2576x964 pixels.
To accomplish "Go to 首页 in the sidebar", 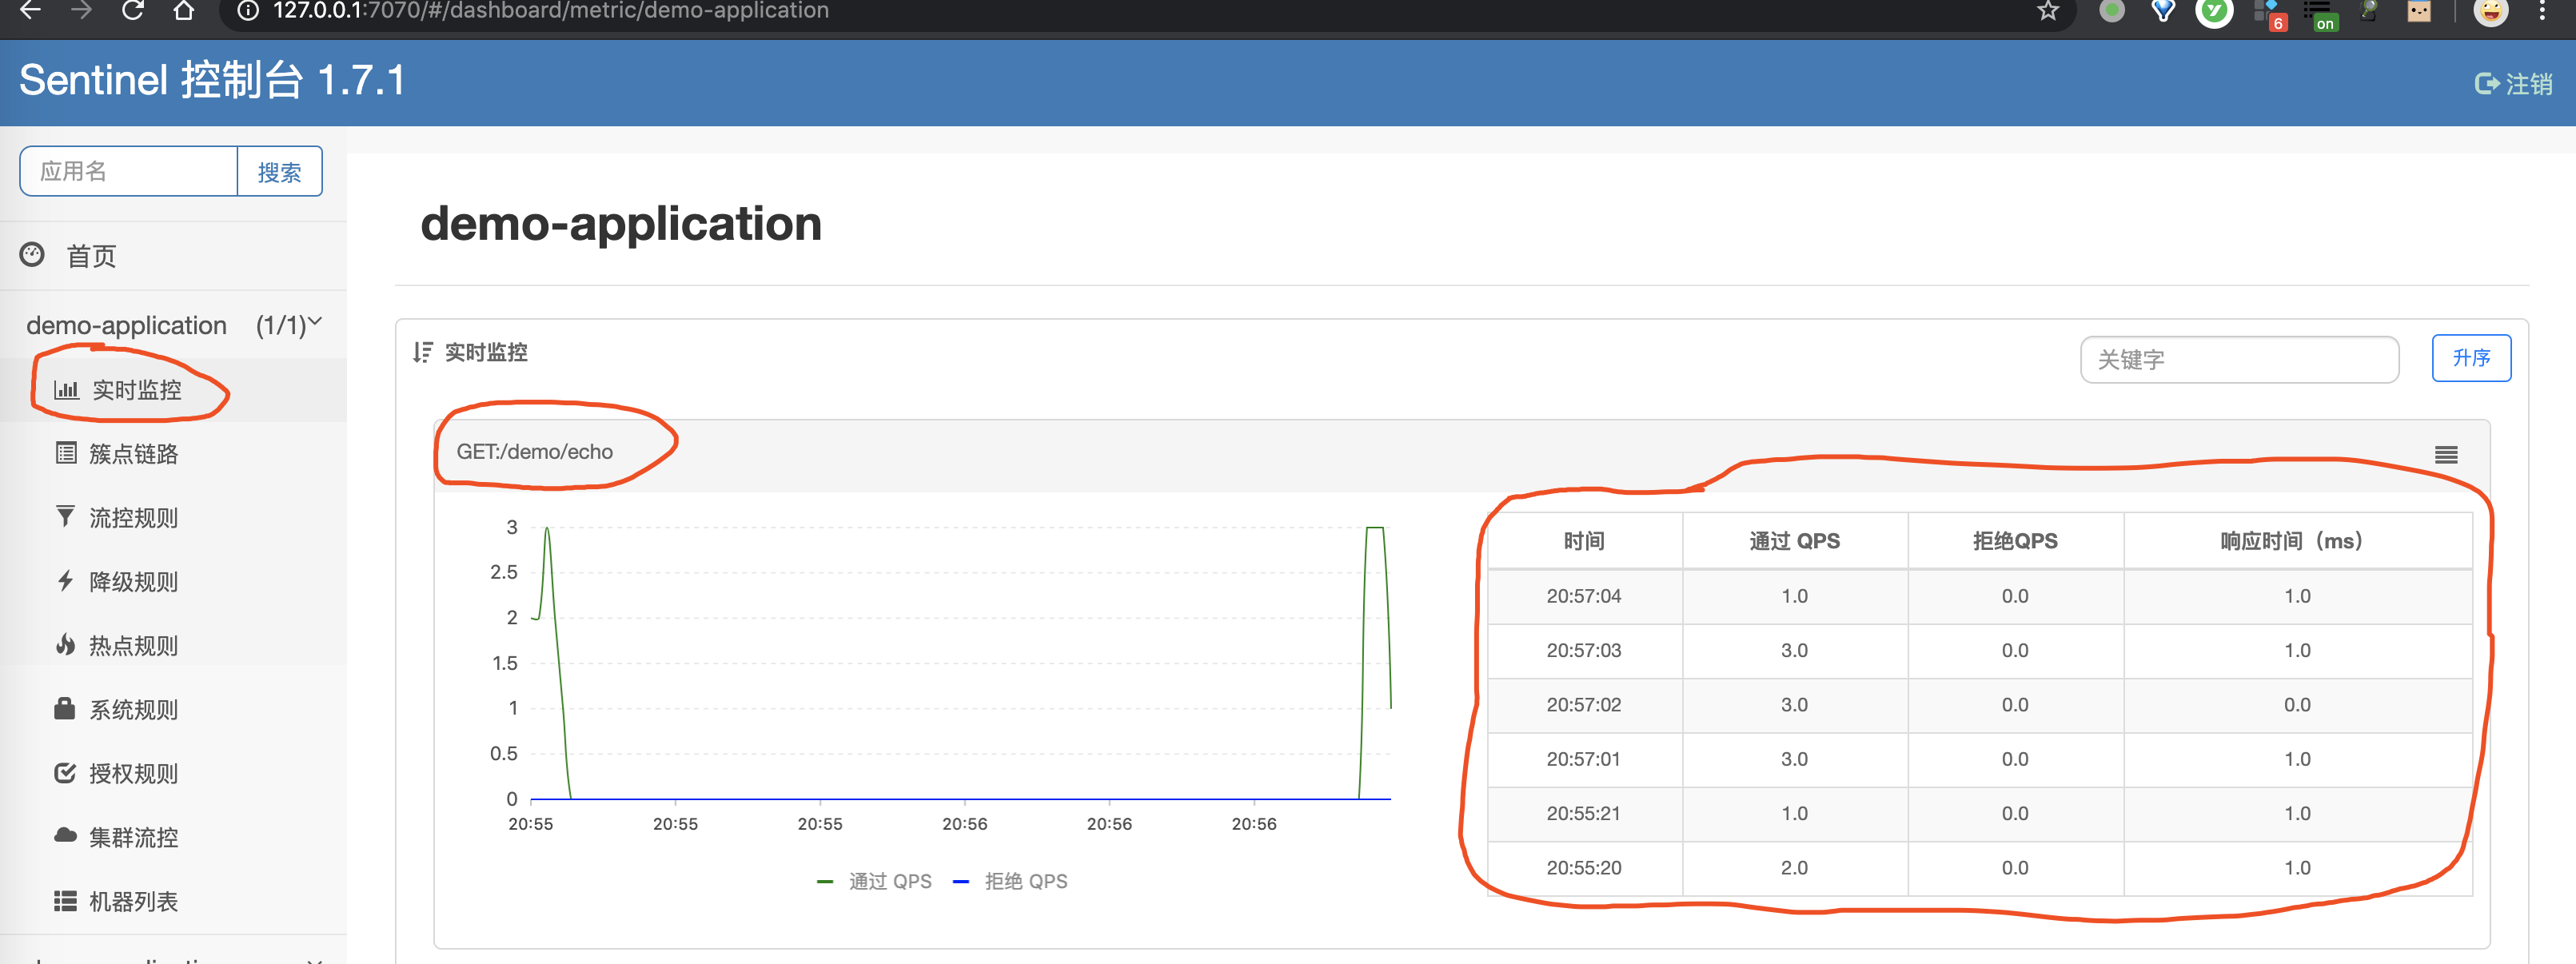I will click(x=91, y=256).
